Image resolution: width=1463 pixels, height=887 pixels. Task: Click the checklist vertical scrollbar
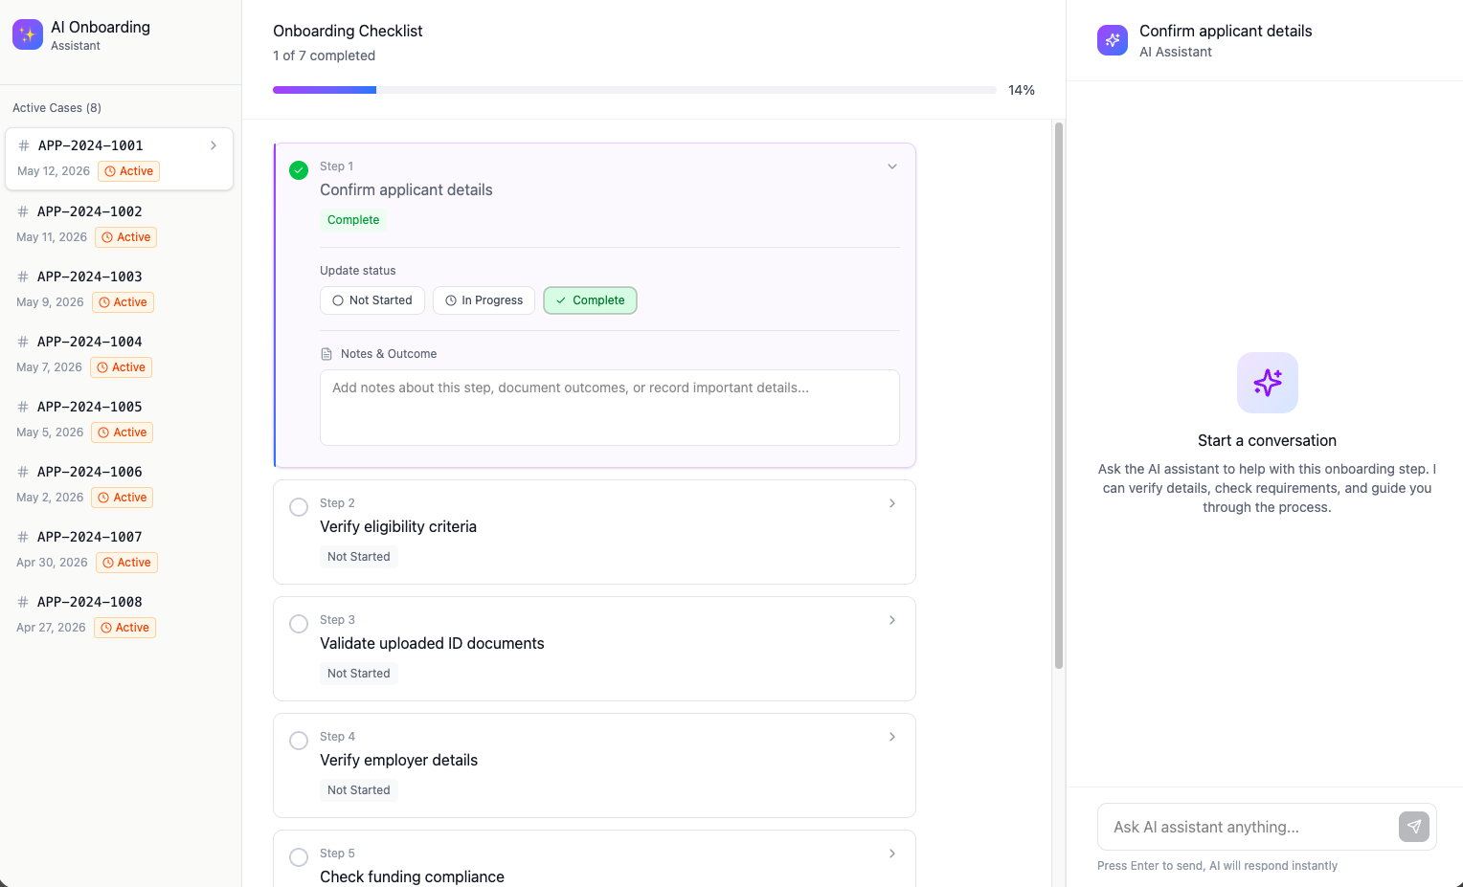[1058, 395]
